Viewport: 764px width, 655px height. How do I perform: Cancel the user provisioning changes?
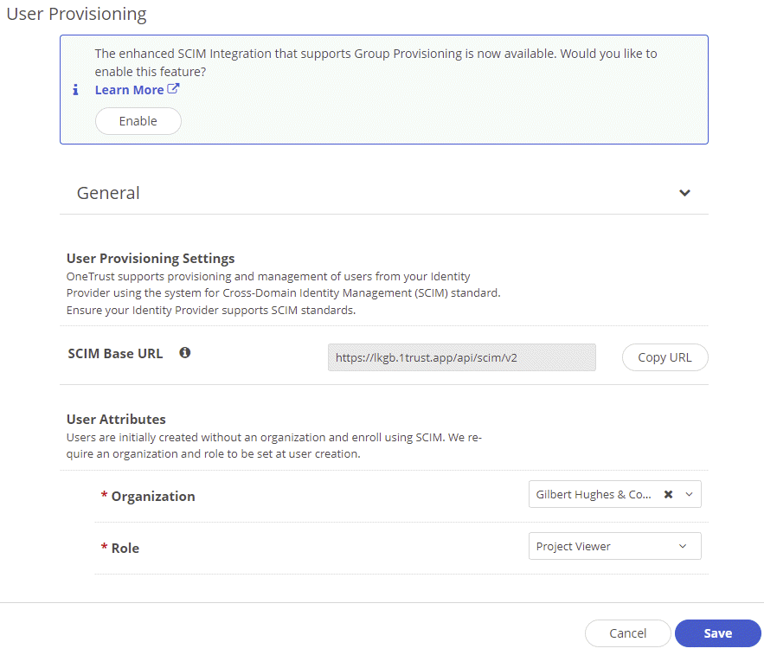627,633
